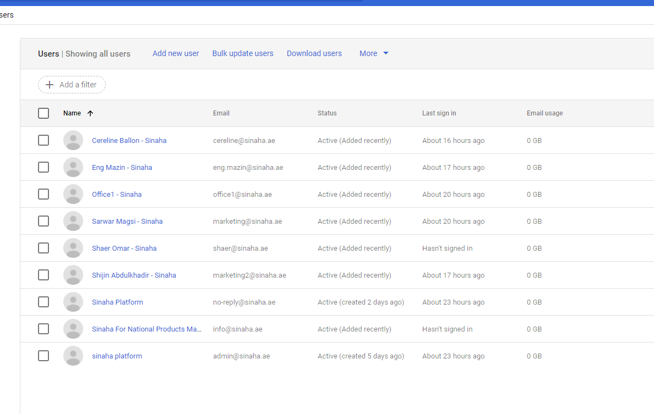Select checkbox for Shaer Omar row
This screenshot has height=414, width=654.
pos(43,248)
